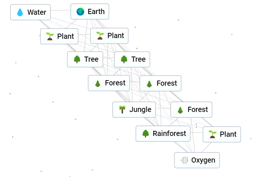258x177 pixels.
Task: Select the rightmost Tree block's label
Action: pos(138,59)
